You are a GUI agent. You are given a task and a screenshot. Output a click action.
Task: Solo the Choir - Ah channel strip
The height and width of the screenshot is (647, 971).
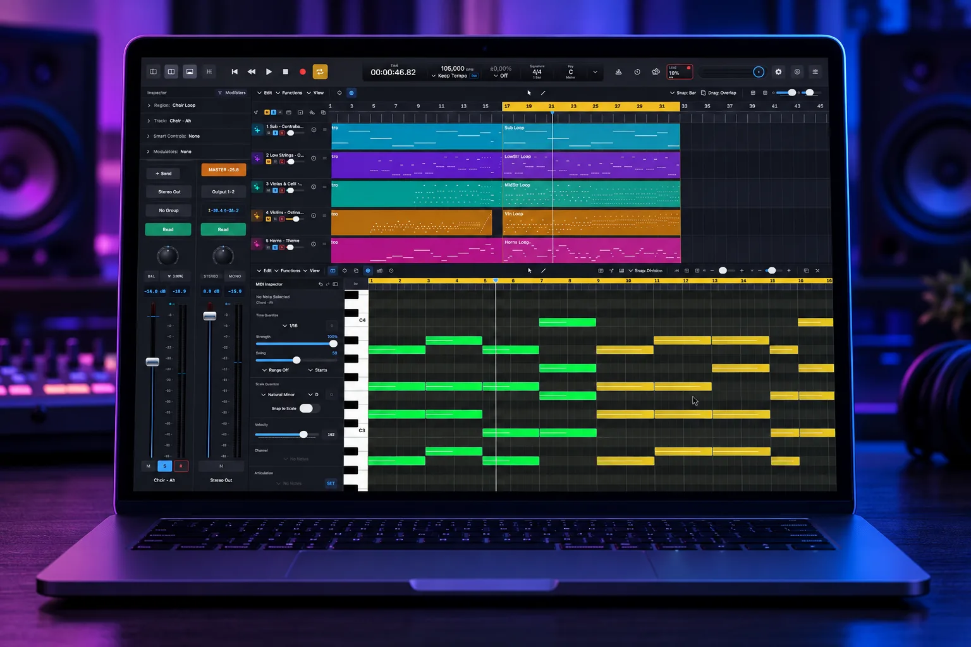coord(164,466)
